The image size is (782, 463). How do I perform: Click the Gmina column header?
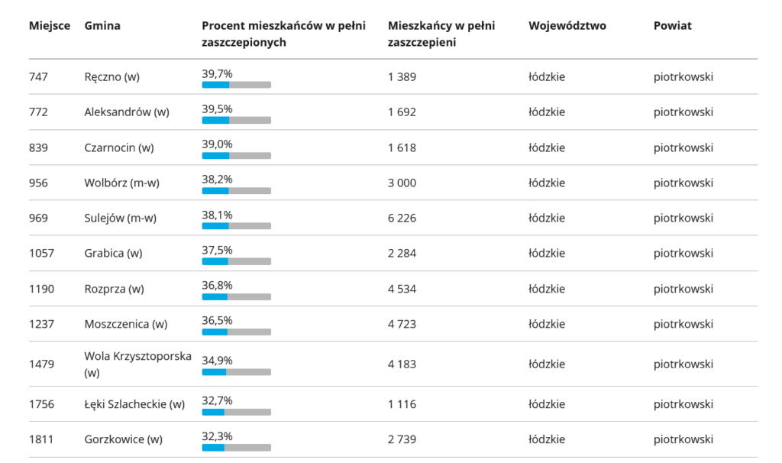[102, 26]
